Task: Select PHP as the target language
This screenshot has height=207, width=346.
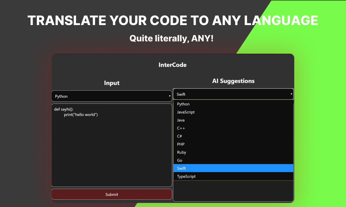Action: [x=233, y=144]
